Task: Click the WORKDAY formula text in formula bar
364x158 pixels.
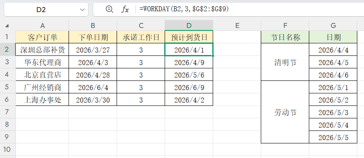Action: [184, 9]
